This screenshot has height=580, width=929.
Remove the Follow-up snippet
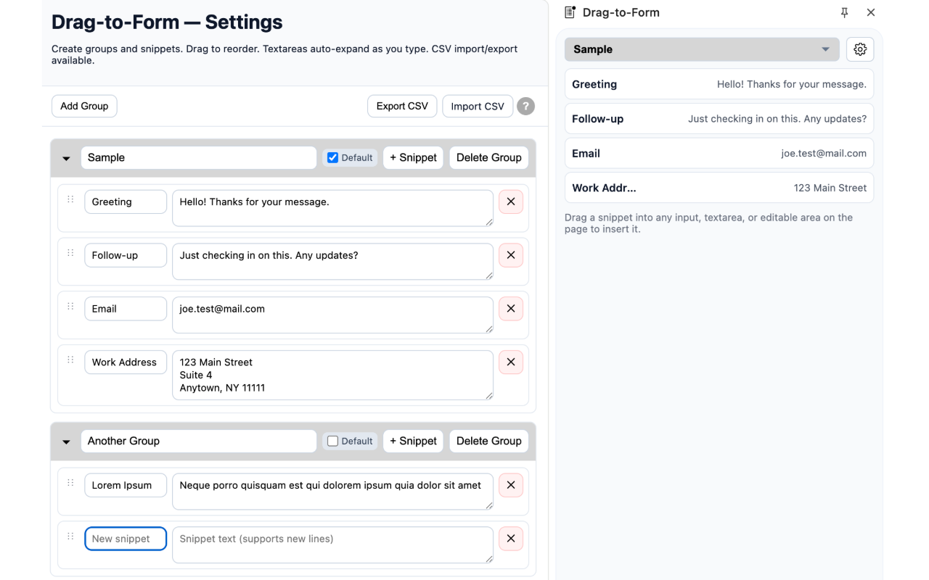point(511,255)
